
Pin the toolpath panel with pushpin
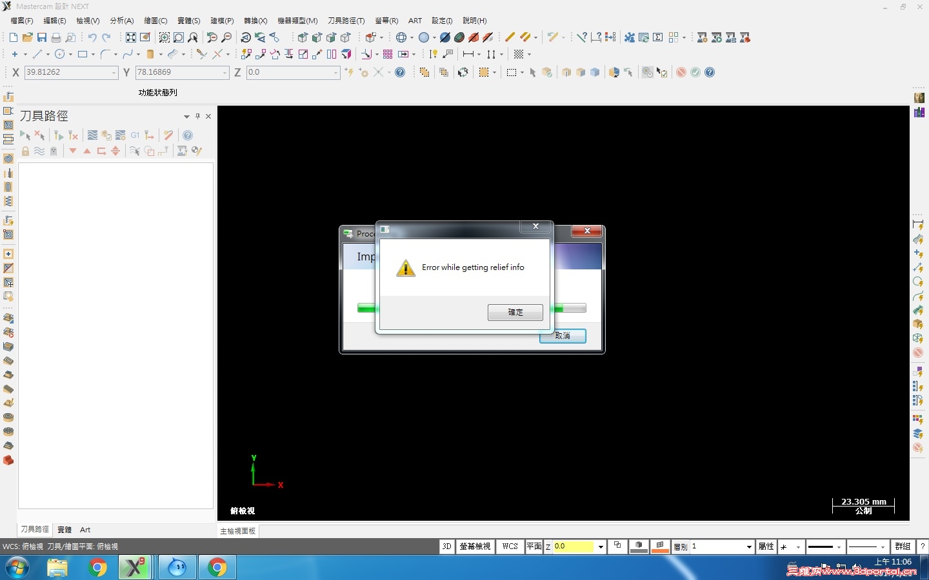pyautogui.click(x=198, y=117)
